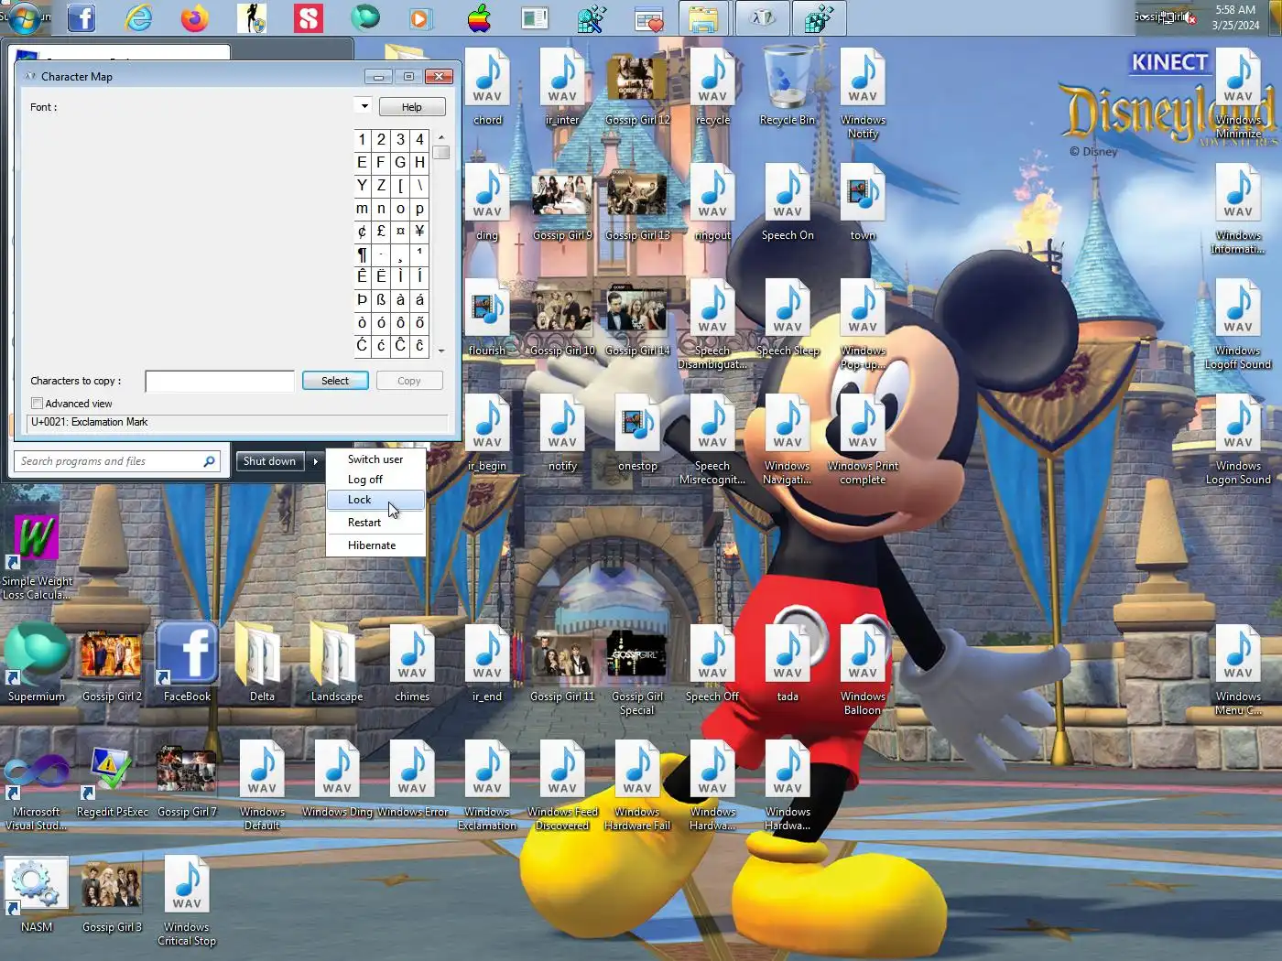Click the Facebook icon in the taskbar
This screenshot has height=961, width=1282.
pos(81,17)
